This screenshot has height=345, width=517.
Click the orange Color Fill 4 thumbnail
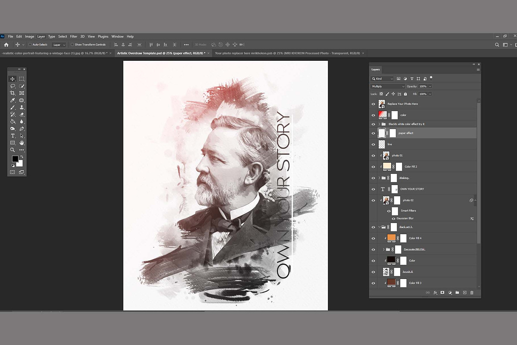(391, 238)
